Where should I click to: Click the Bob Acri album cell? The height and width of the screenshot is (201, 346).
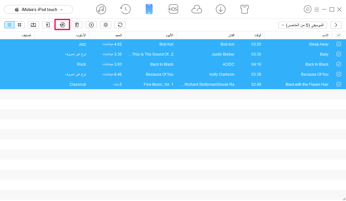(x=166, y=44)
